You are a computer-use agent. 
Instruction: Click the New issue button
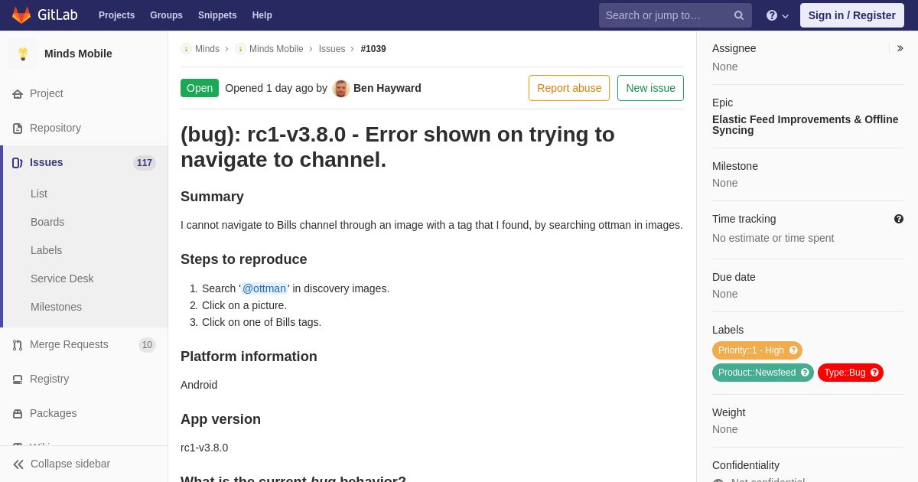[x=650, y=88]
